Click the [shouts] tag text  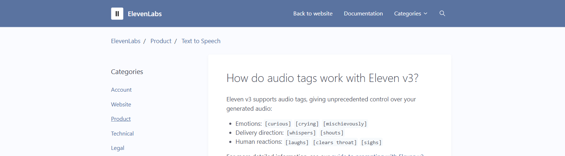pyautogui.click(x=332, y=133)
